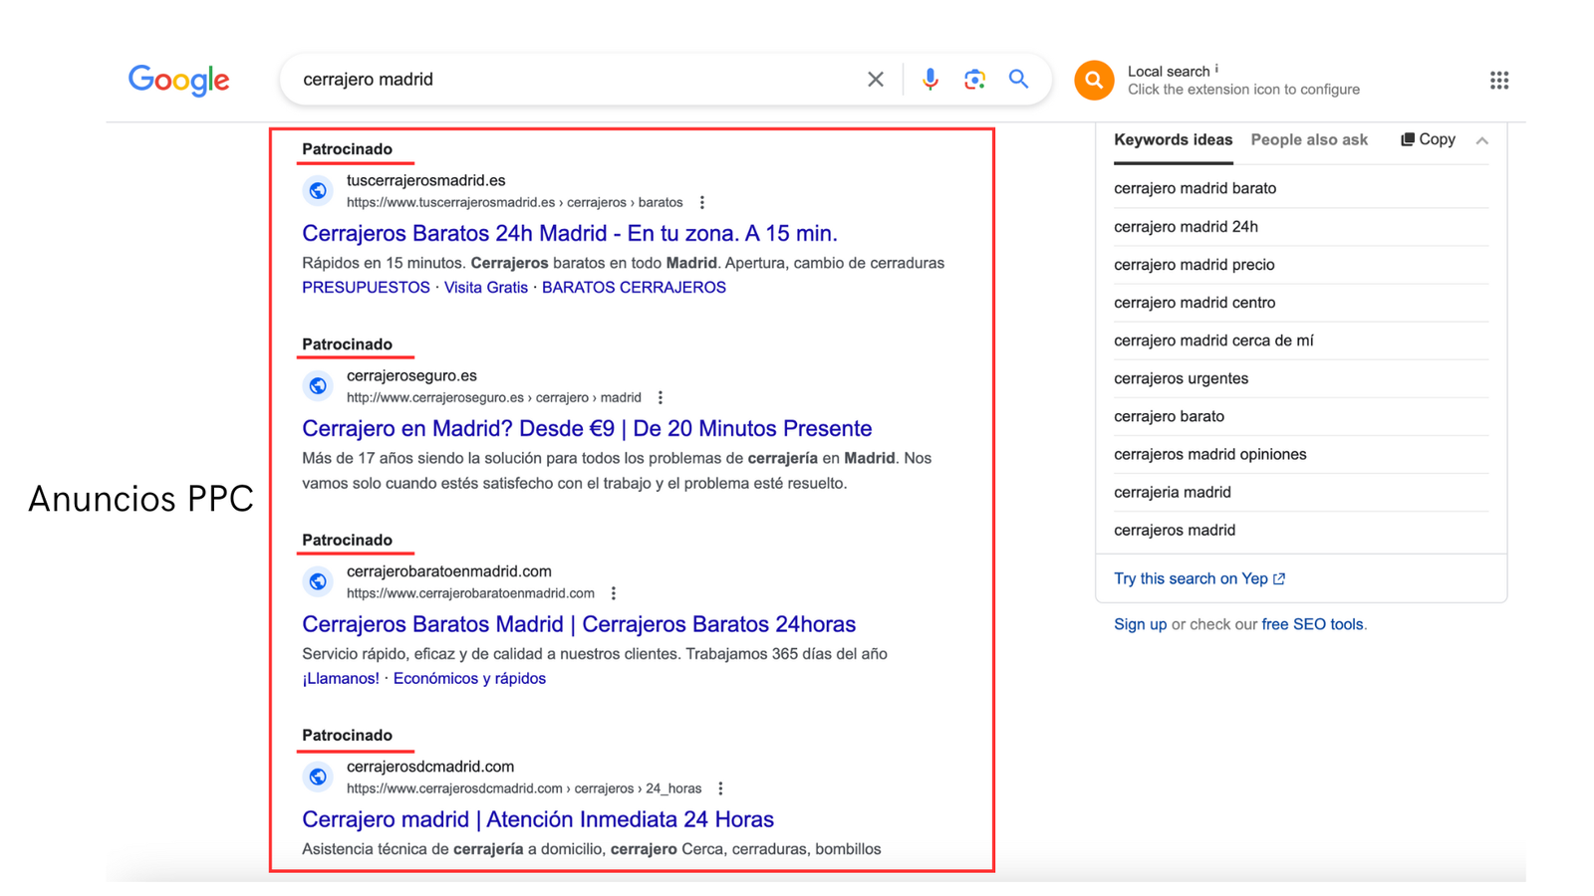Start voice search with the microphone icon
The width and height of the screenshot is (1594, 896).
pos(930,79)
